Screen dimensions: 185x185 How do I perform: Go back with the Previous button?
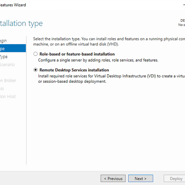click(113, 179)
